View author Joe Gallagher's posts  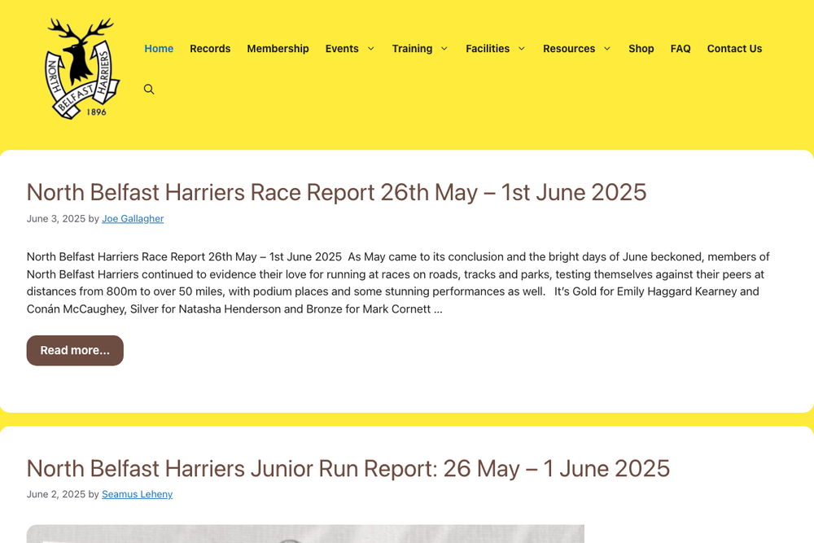pos(133,218)
